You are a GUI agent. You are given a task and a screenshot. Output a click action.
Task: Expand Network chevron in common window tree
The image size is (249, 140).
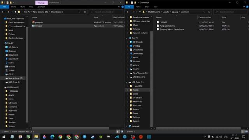point(126,126)
